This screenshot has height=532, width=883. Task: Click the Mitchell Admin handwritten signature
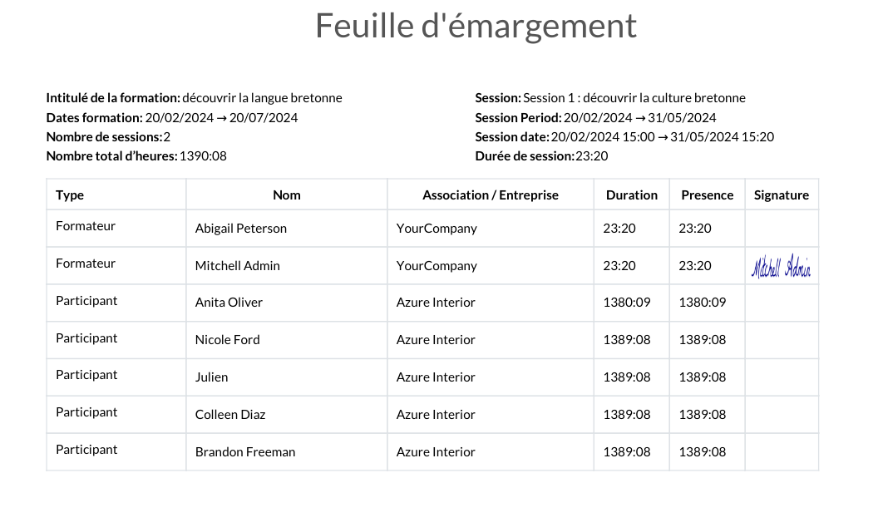pyautogui.click(x=781, y=266)
